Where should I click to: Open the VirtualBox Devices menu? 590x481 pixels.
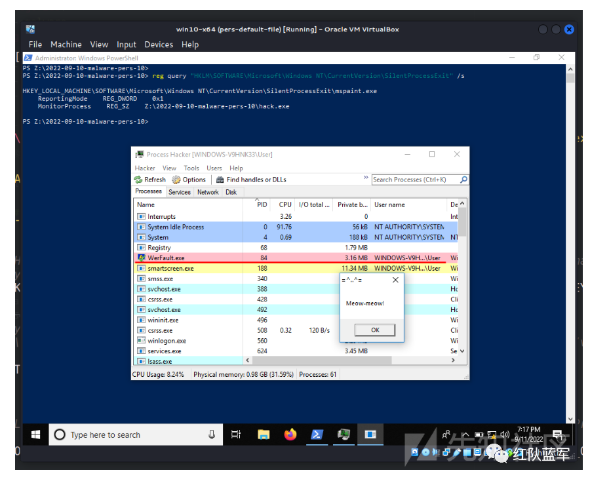coord(159,45)
